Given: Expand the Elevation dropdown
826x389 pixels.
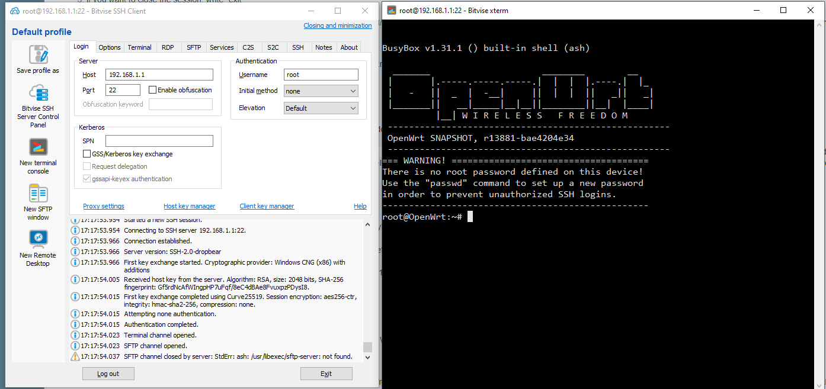Looking at the screenshot, I should pos(321,108).
